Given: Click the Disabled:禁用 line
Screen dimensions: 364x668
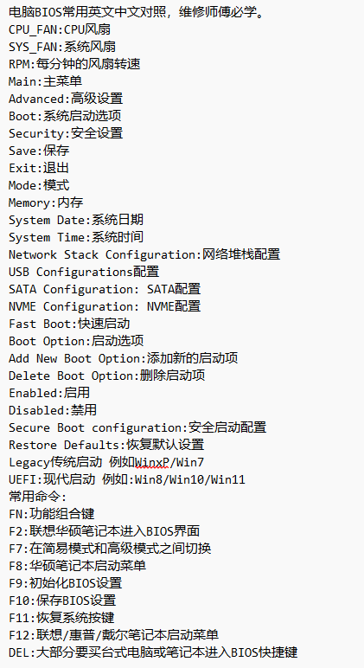Looking at the screenshot, I should (53, 410).
